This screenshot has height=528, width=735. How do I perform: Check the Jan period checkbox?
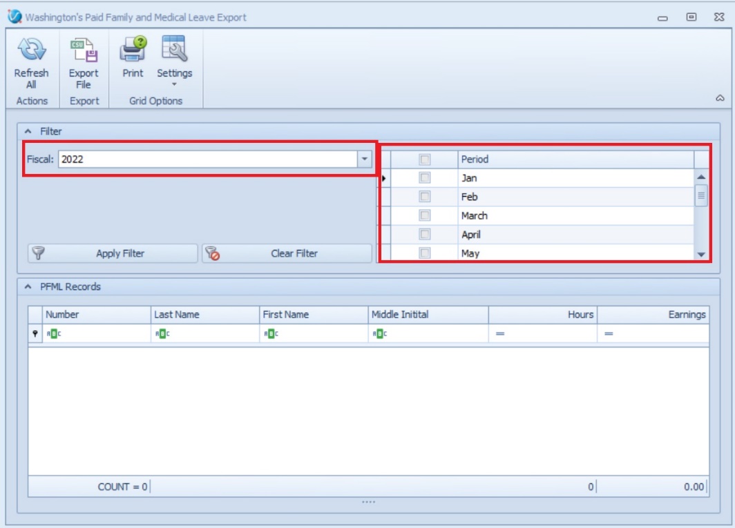(x=425, y=178)
